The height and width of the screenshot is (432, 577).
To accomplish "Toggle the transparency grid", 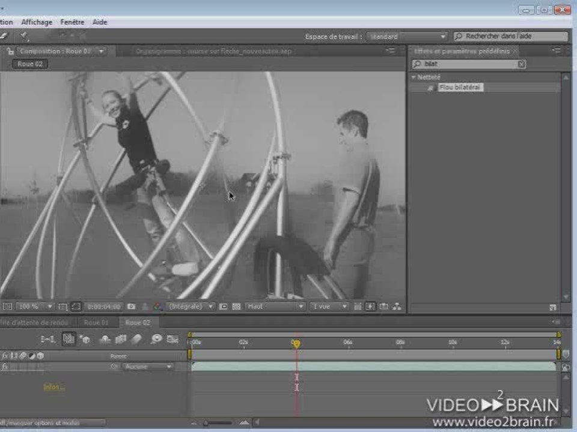I will pyautogui.click(x=236, y=307).
